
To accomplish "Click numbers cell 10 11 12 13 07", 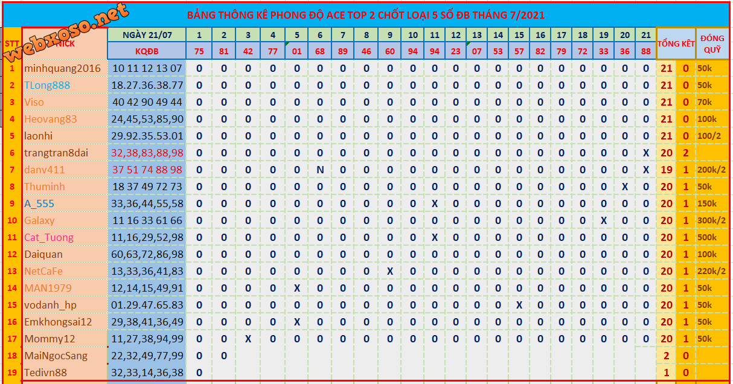I will [x=147, y=68].
